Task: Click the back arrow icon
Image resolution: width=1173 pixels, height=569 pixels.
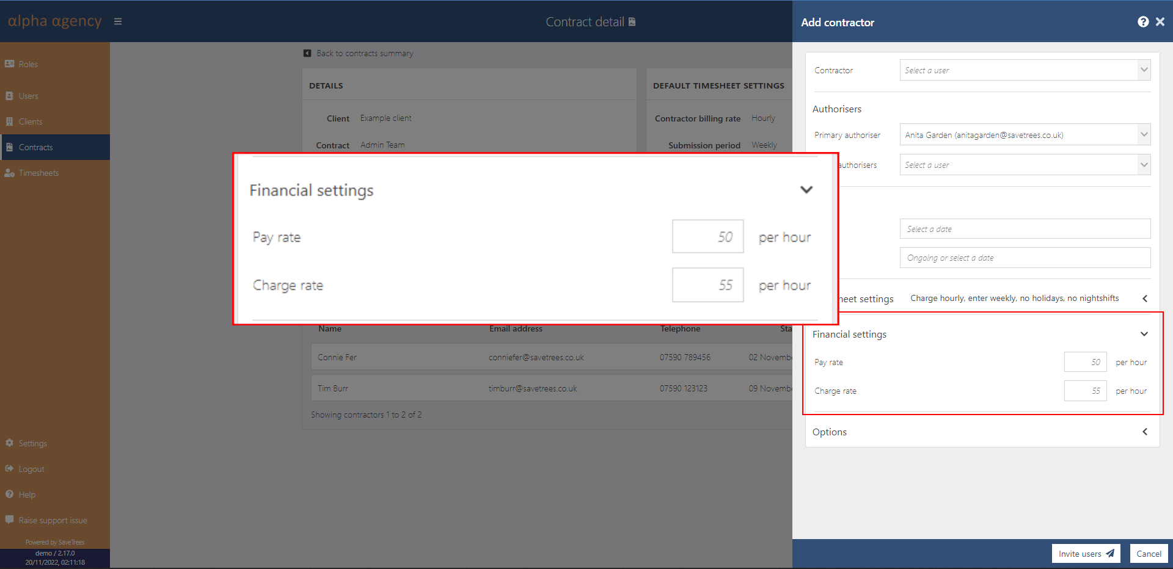Action: [307, 53]
